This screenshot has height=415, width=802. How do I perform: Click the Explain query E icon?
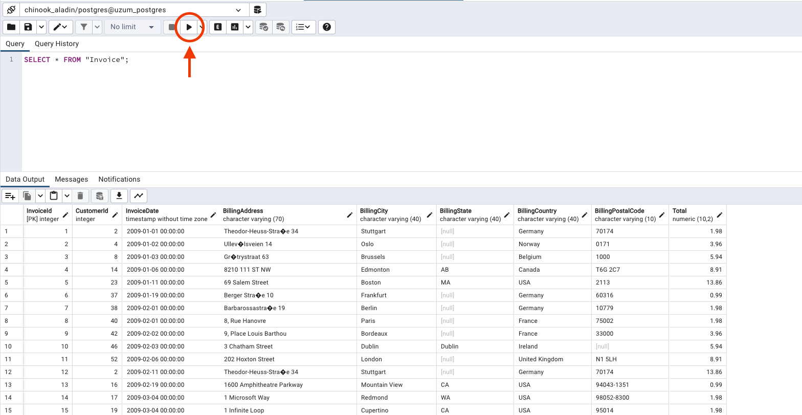pyautogui.click(x=218, y=27)
